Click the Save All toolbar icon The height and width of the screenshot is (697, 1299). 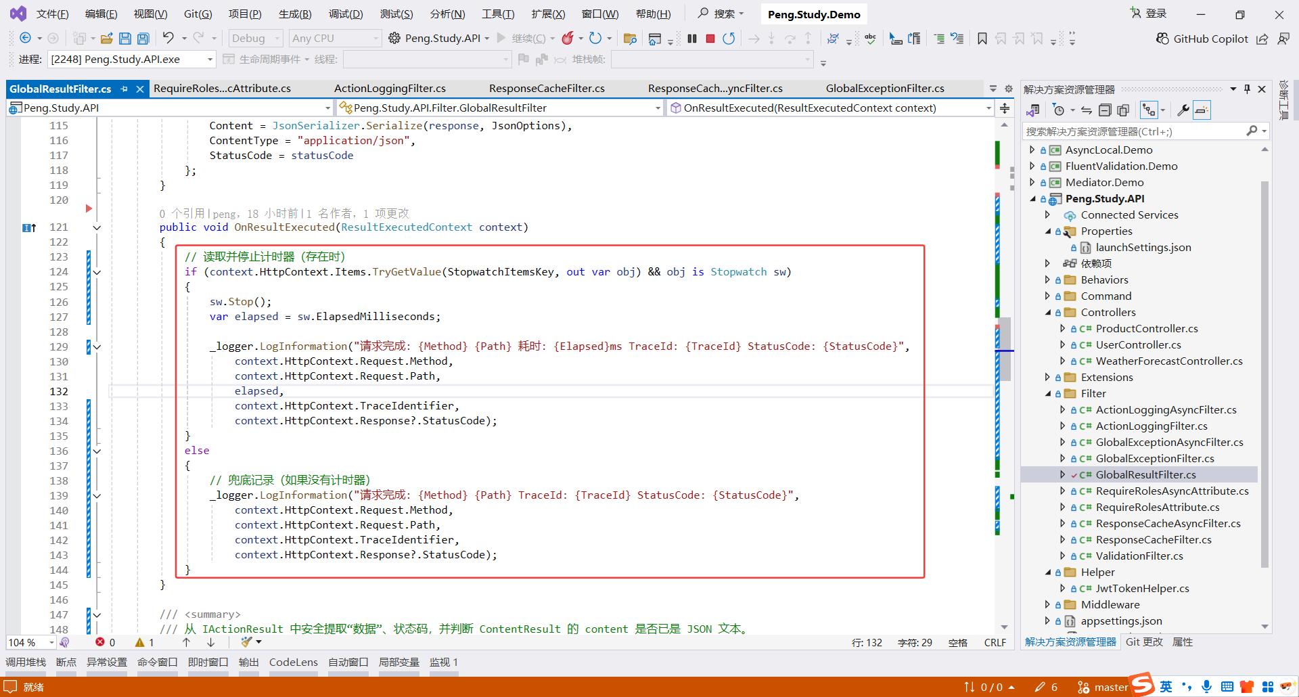(x=143, y=39)
